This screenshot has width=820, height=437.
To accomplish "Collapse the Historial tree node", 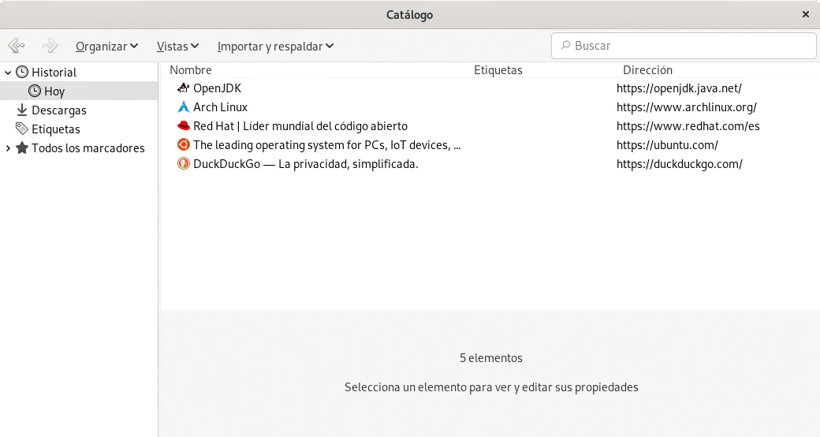I will (x=8, y=73).
